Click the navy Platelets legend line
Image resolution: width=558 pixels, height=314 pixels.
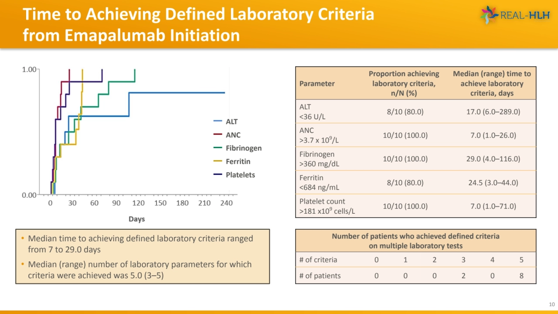coord(218,174)
